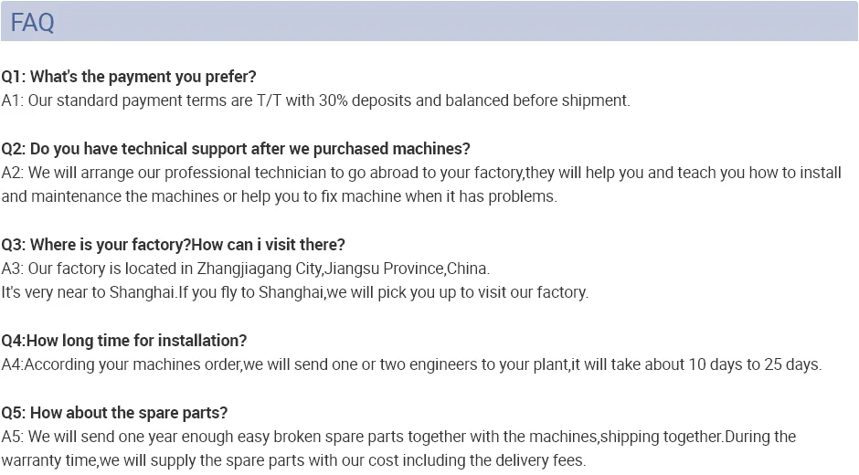Image resolution: width=859 pixels, height=475 pixels.
Task: Click the A1 standard payment terms answer
Action: [315, 100]
